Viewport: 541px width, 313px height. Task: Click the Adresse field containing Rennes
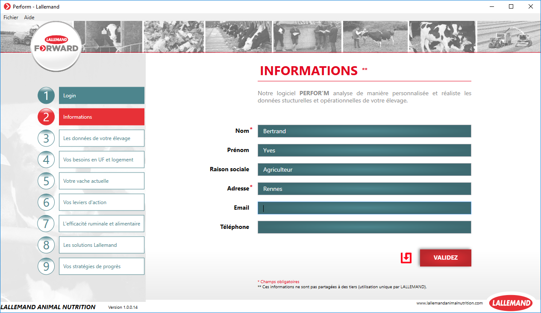pyautogui.click(x=365, y=189)
